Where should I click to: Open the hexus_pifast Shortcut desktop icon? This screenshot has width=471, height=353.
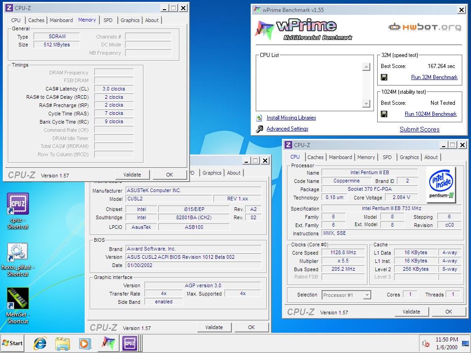click(x=18, y=260)
